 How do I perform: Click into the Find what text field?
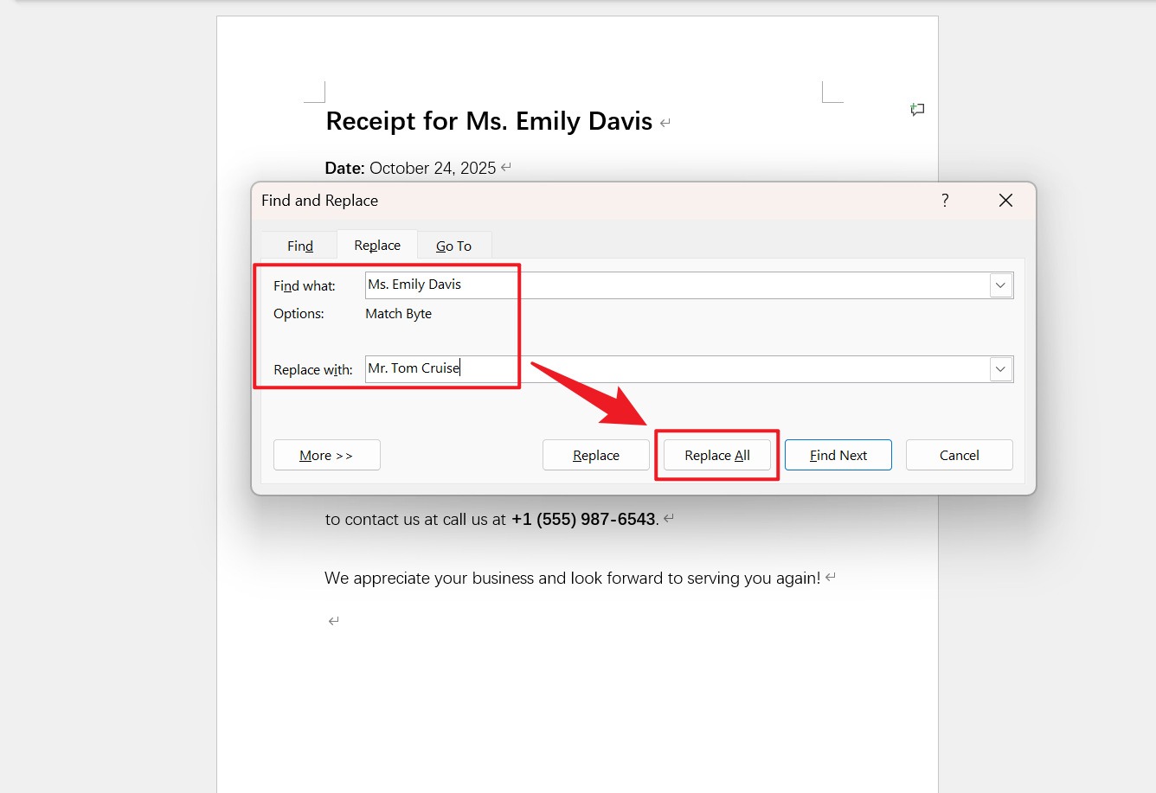click(x=675, y=285)
